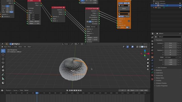
Task: Select the Cursor tool
Action: tap(3, 55)
